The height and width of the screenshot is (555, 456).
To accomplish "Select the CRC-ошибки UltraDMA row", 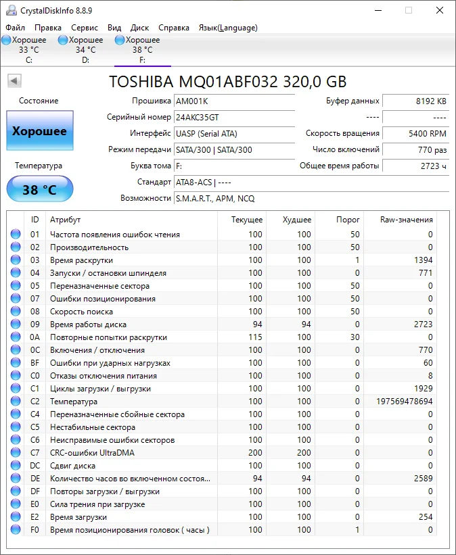I will [222, 453].
